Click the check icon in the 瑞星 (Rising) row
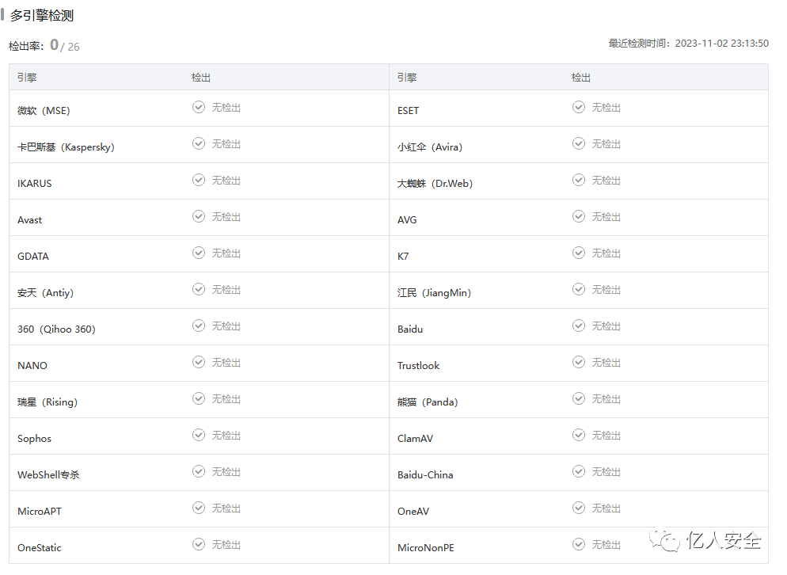The image size is (787, 575). coord(199,398)
